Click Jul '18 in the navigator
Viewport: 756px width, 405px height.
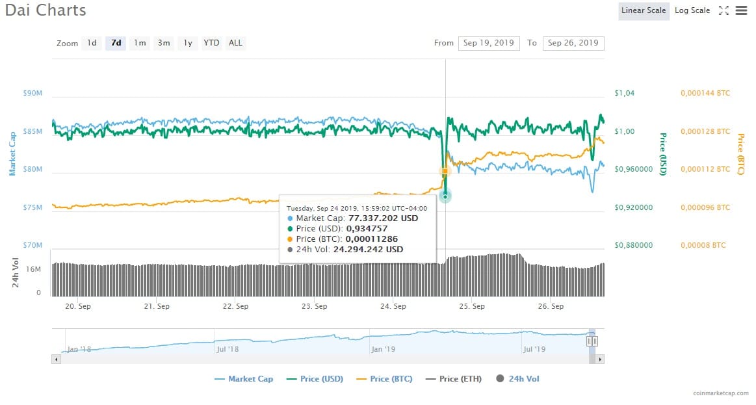(x=227, y=349)
